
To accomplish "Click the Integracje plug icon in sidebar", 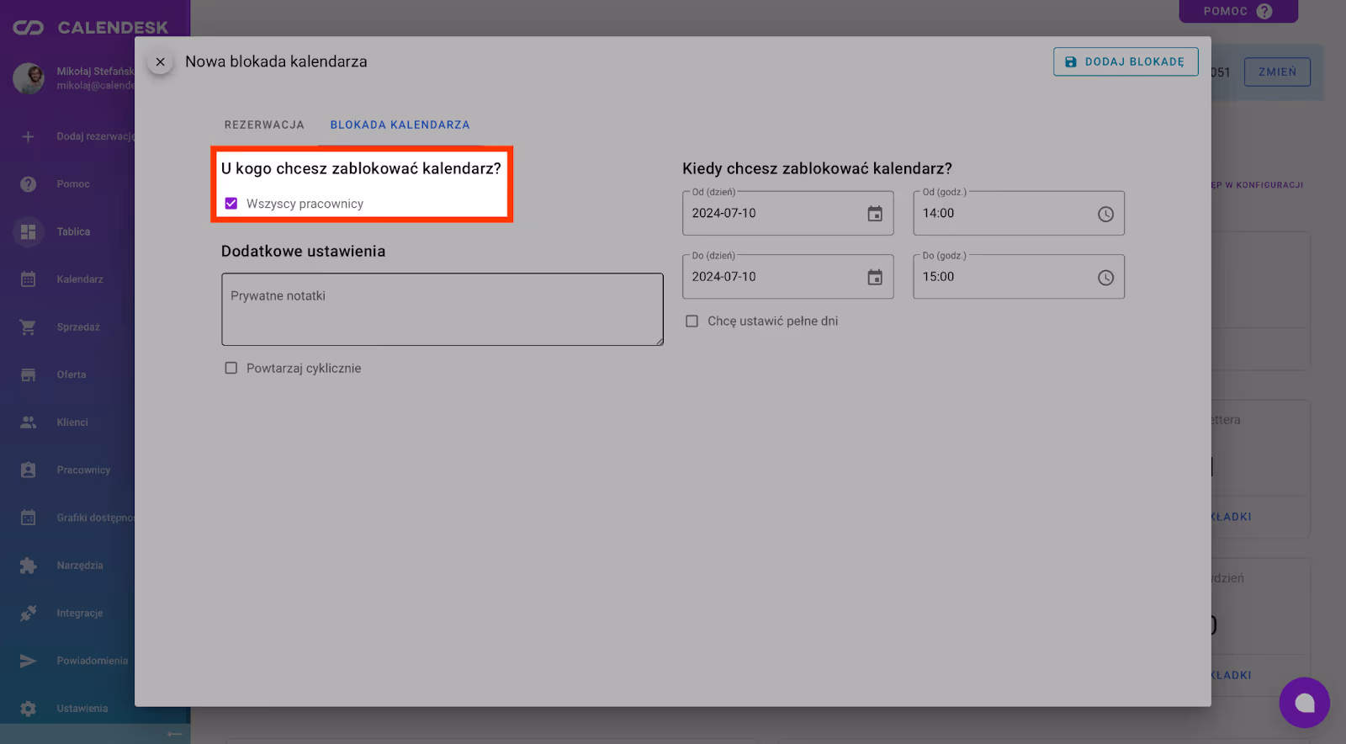I will [29, 614].
